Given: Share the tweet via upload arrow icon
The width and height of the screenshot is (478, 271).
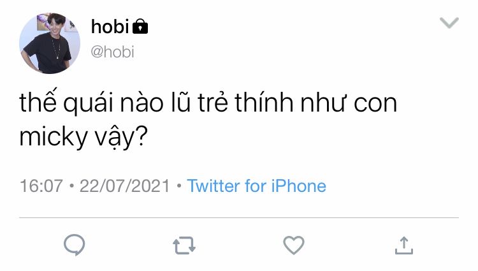Looking at the screenshot, I should click(404, 245).
